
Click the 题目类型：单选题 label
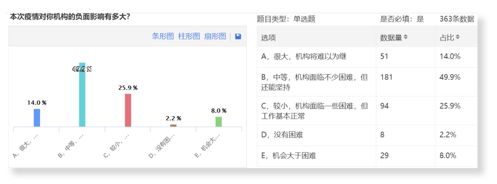coord(286,19)
